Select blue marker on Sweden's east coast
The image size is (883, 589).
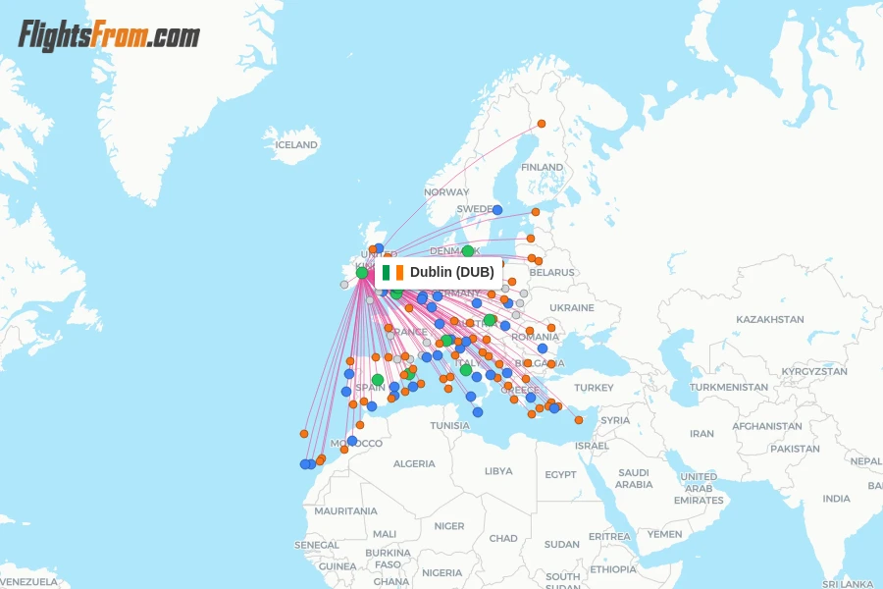pyautogui.click(x=497, y=210)
